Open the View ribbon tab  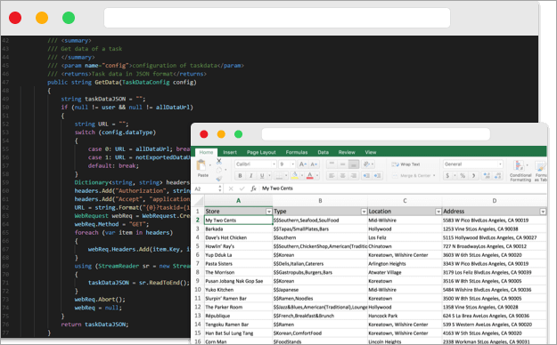pos(371,152)
